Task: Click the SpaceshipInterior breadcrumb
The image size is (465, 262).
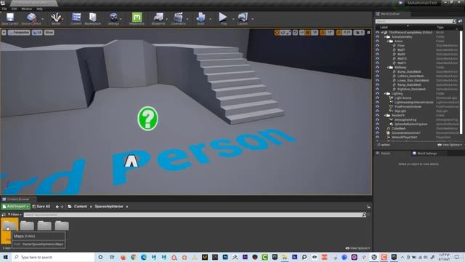Action: click(109, 207)
